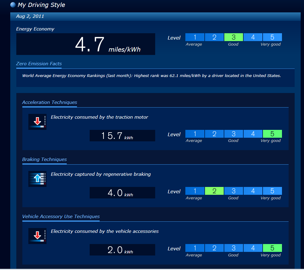This screenshot has height=270, width=304.
Task: Click level 3 box for vehicle accessories
Action: point(233,248)
